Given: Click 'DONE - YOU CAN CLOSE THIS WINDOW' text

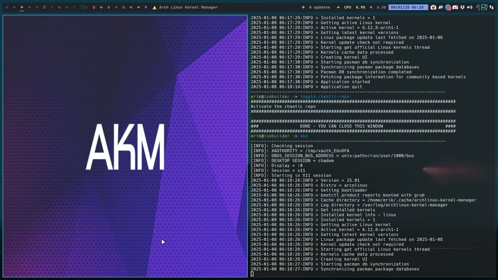Looking at the screenshot, I should pyautogui.click(x=342, y=126).
